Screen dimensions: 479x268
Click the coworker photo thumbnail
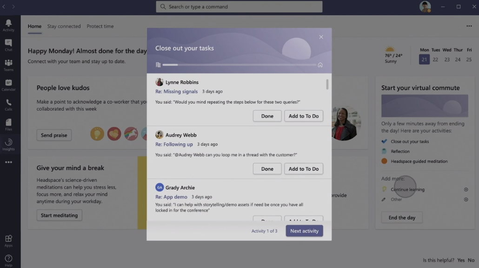tap(344, 123)
